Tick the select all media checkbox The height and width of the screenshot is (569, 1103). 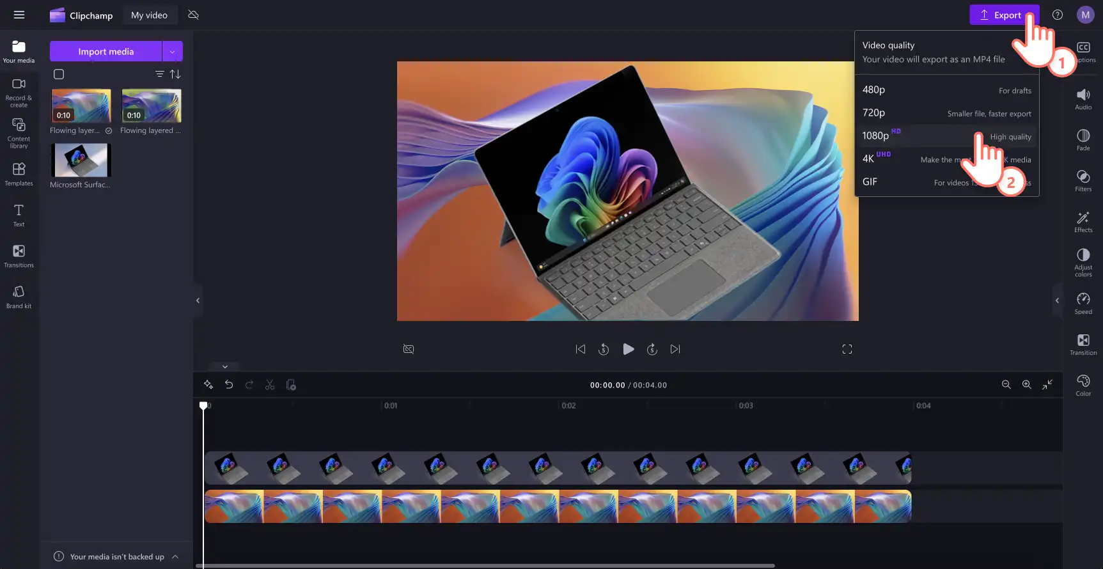(59, 74)
